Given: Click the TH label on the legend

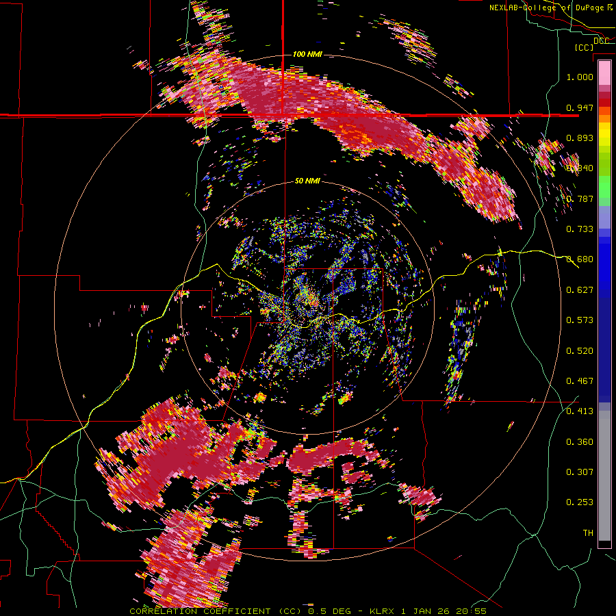Looking at the screenshot, I should (x=588, y=533).
